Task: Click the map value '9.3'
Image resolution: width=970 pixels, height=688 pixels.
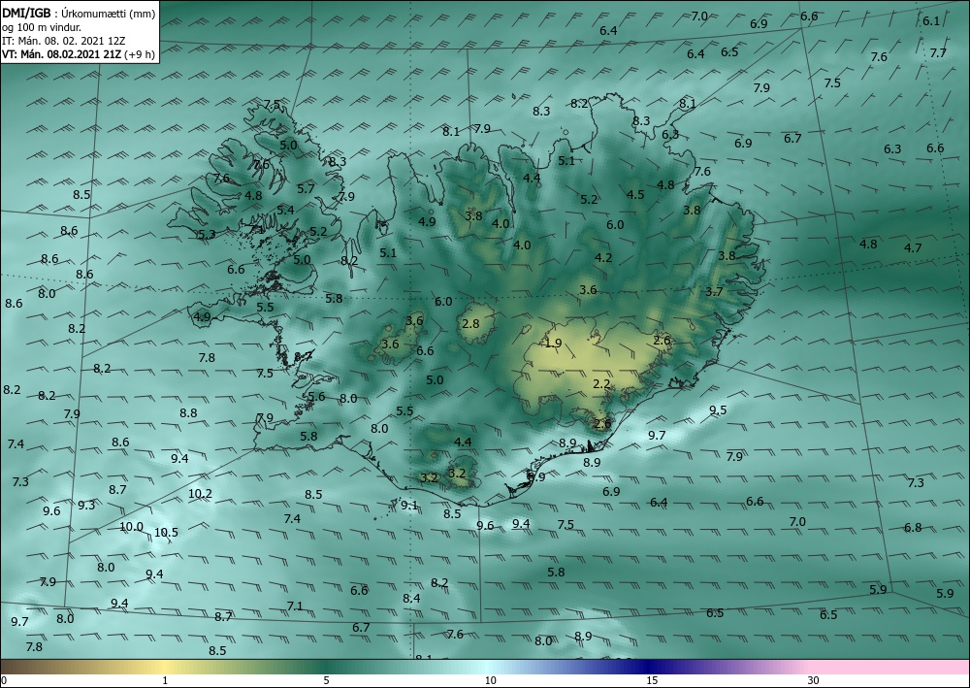Action: click(x=86, y=506)
